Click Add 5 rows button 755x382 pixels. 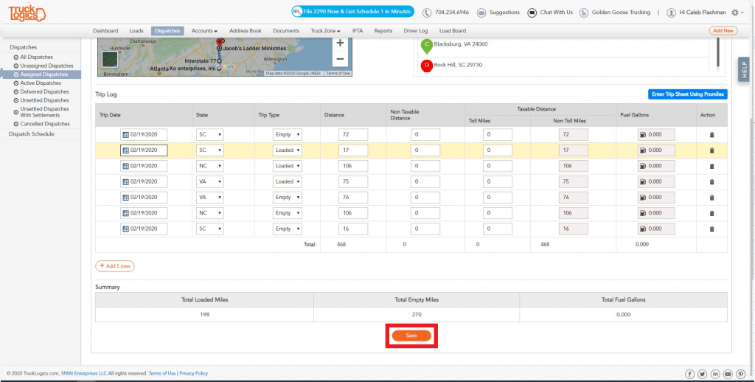pos(115,266)
